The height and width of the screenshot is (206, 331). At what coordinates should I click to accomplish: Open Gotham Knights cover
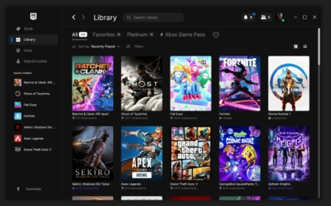click(x=289, y=154)
